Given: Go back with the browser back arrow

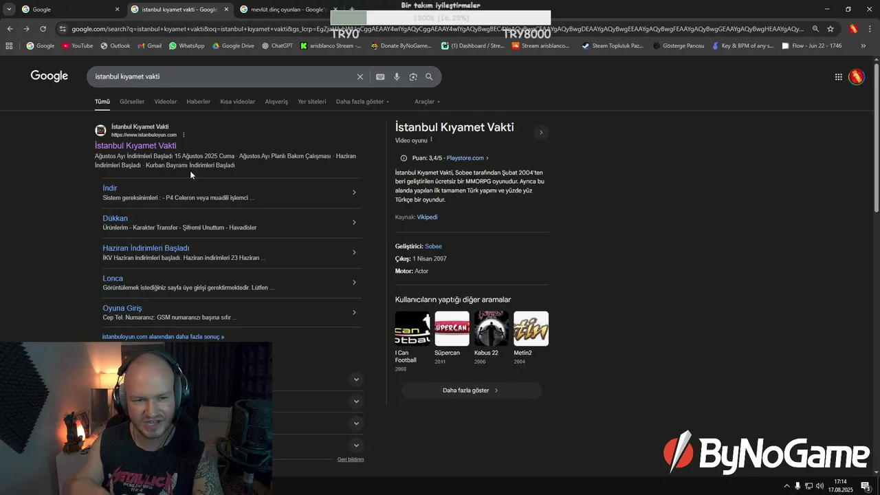Looking at the screenshot, I should [x=10, y=29].
